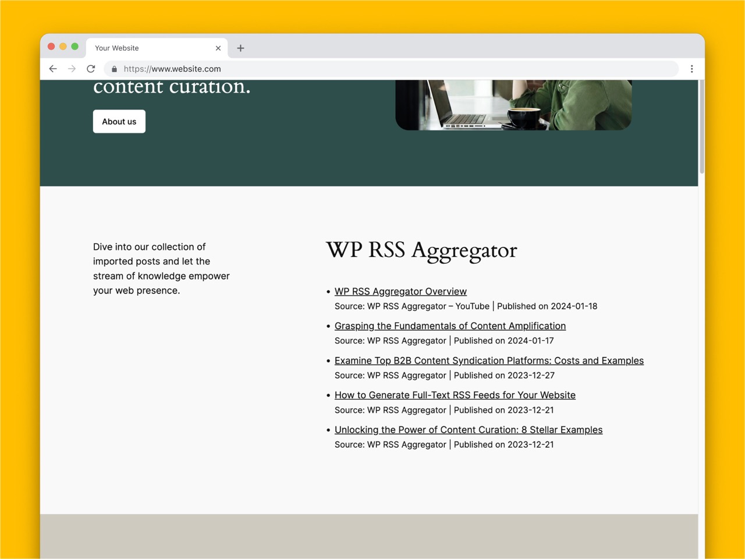Screen dimensions: 745x559
Task: Open a new tab with the plus icon
Action: [240, 48]
